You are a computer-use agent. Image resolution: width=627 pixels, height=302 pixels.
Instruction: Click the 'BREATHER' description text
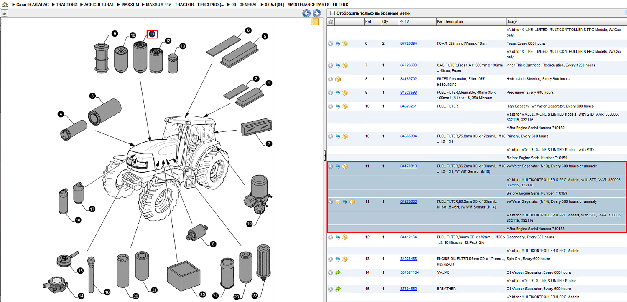pos(446,289)
